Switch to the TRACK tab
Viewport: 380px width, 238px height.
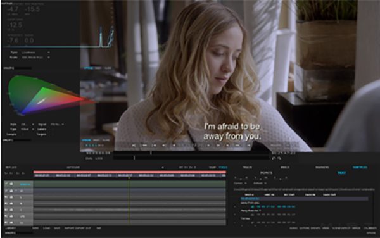pyautogui.click(x=248, y=167)
